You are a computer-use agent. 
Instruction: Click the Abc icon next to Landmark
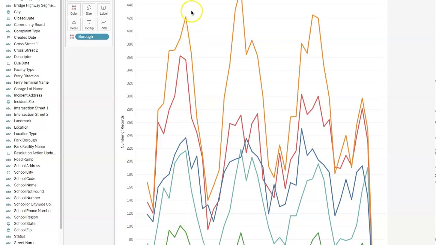(9, 121)
